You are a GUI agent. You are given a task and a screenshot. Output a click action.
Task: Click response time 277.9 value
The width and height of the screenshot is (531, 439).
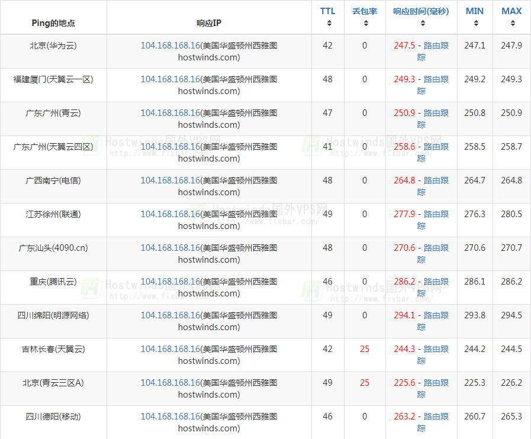tap(404, 214)
